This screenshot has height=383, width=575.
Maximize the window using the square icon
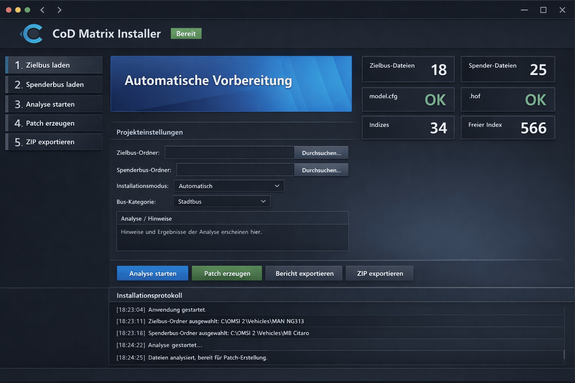(543, 10)
